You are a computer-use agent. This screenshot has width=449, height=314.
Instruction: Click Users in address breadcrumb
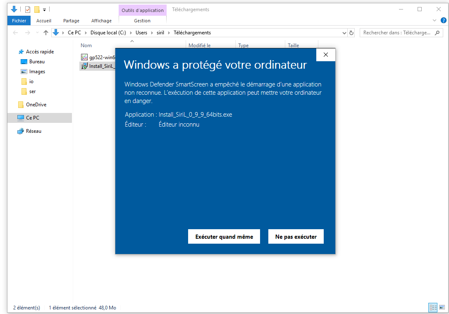[x=141, y=33]
